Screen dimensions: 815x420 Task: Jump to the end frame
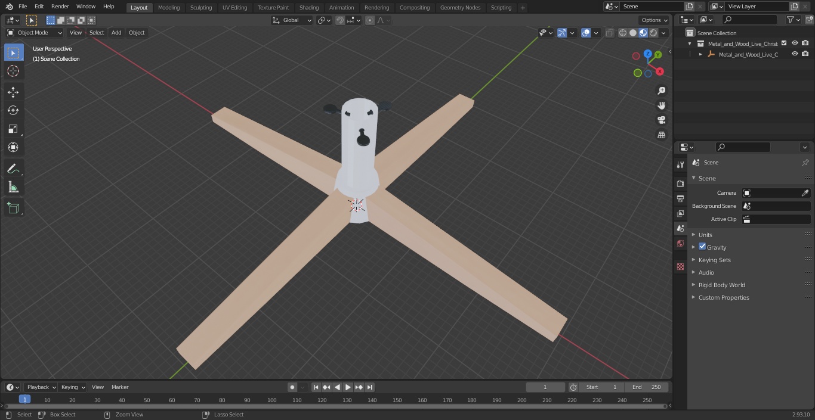click(369, 387)
